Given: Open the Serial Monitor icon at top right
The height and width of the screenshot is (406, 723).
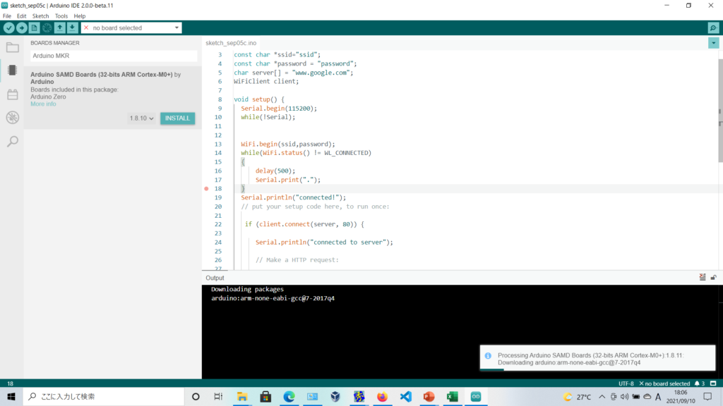Looking at the screenshot, I should (x=713, y=27).
